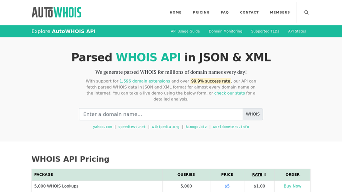Open the API Usage Guide link
The width and height of the screenshot is (342, 192).
(185, 31)
